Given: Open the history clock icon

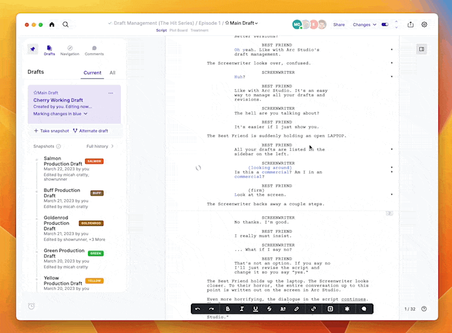Looking at the screenshot, I should tap(32, 306).
